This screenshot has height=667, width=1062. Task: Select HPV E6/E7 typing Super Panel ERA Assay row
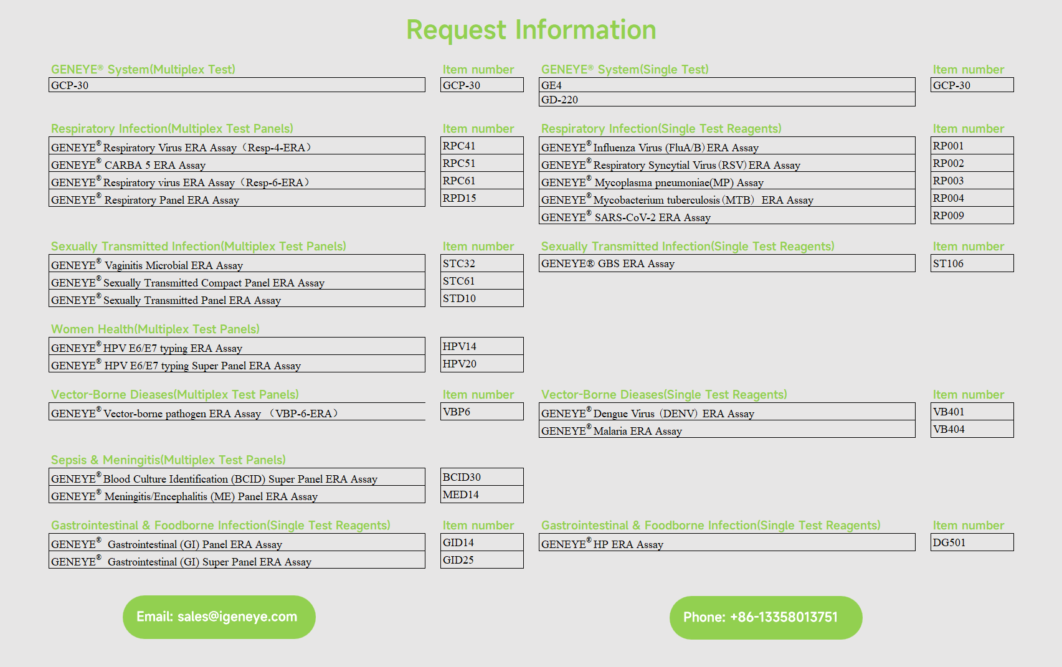pyautogui.click(x=237, y=364)
